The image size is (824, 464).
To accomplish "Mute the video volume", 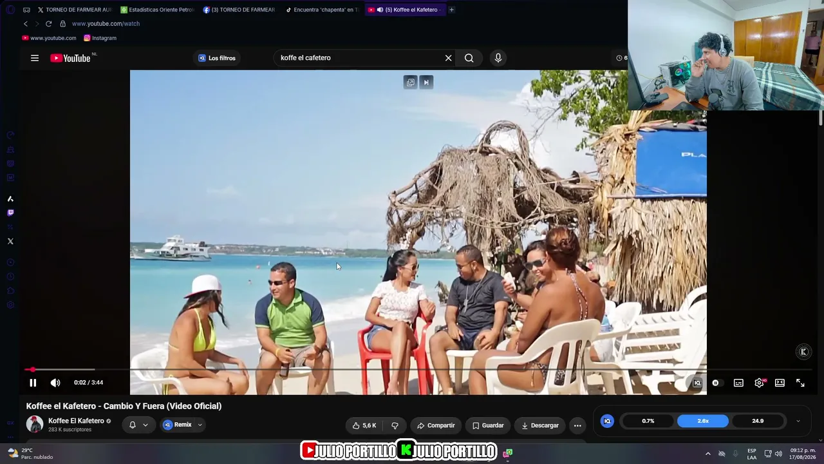I will pos(55,383).
